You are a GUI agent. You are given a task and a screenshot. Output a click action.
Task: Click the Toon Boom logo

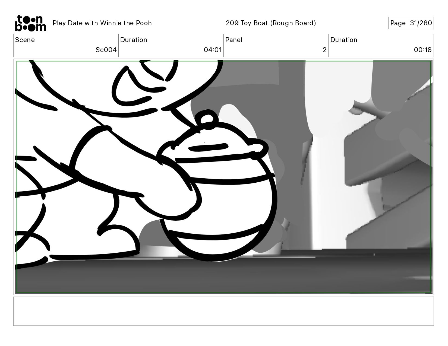coord(30,23)
